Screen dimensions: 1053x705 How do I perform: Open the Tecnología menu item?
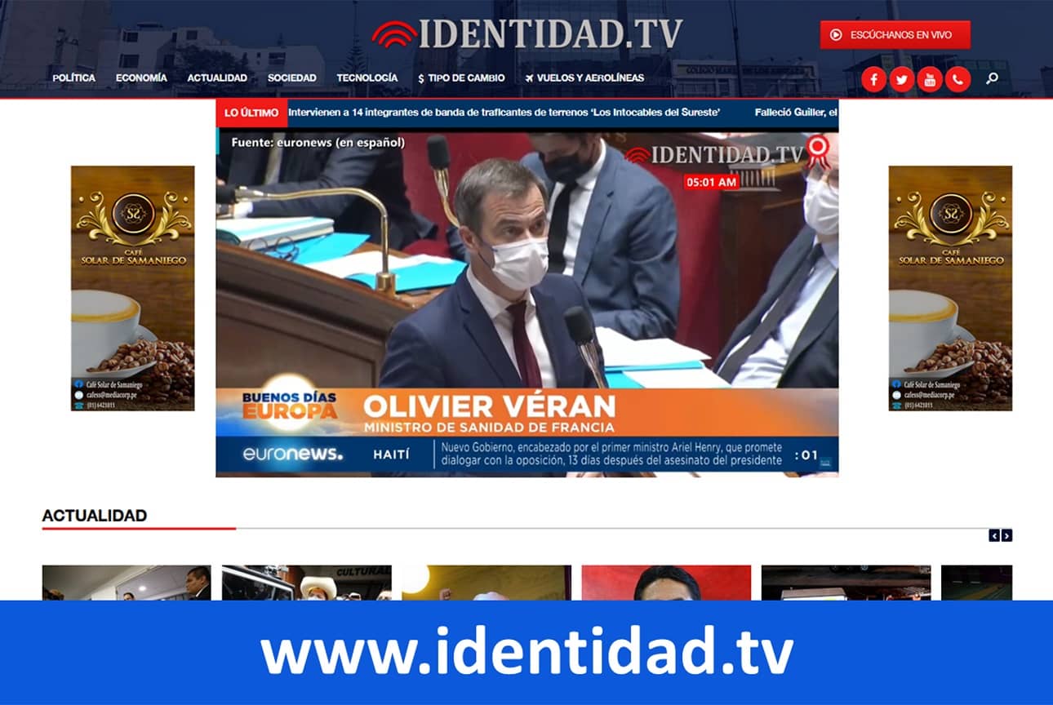(x=366, y=78)
